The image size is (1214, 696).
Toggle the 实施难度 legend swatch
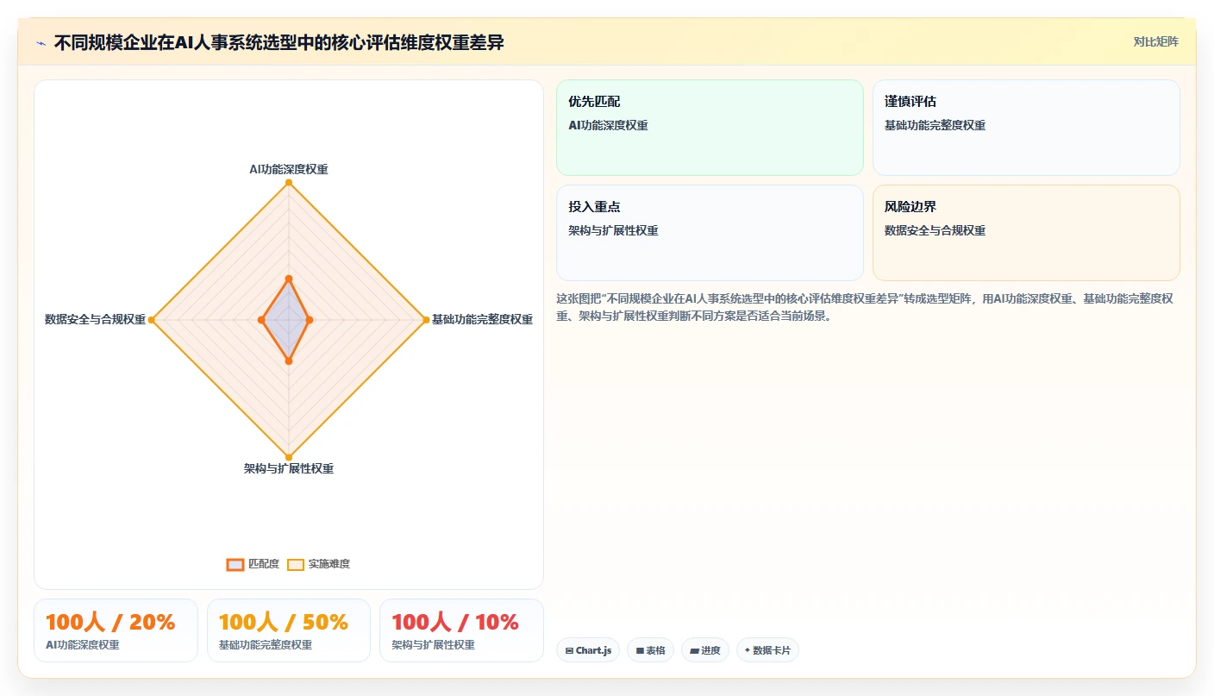pyautogui.click(x=296, y=564)
